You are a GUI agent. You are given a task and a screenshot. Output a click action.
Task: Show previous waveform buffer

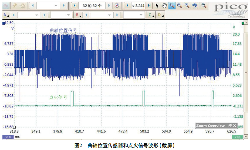click(75, 6)
